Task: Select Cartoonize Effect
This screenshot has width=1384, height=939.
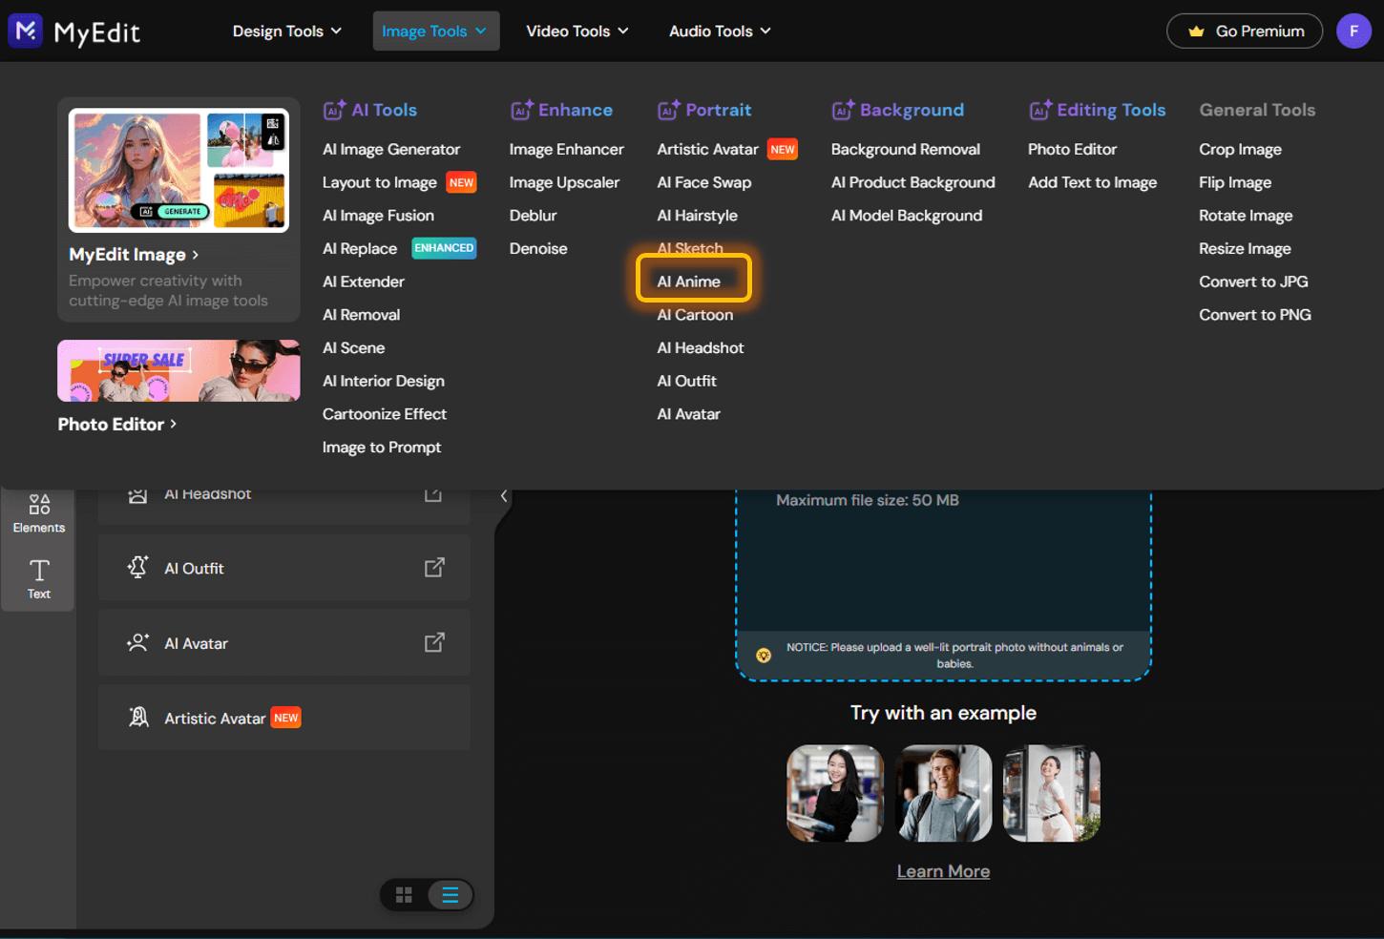Action: [385, 414]
